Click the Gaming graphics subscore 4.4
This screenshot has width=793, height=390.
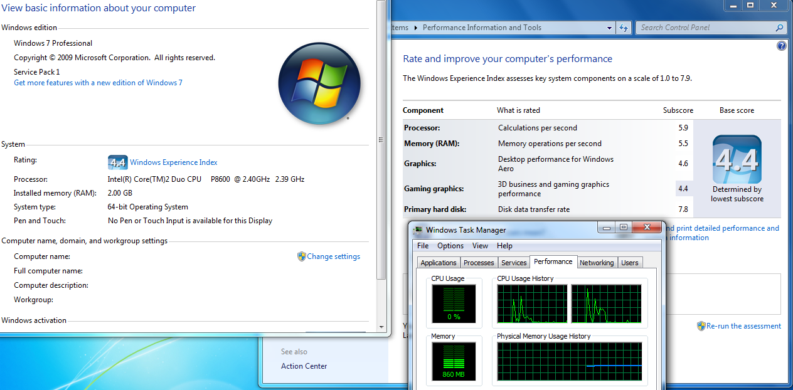pyautogui.click(x=683, y=189)
